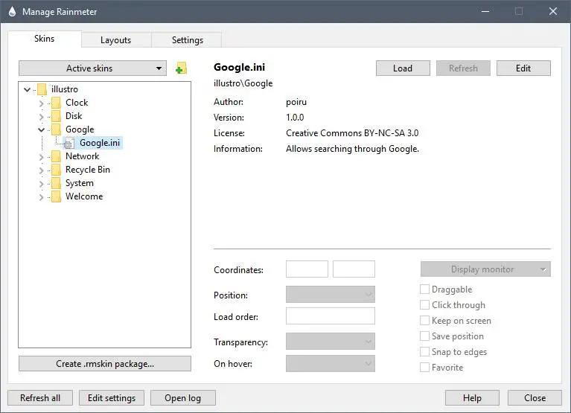Expand the Network folder chevron
Viewport: 571px width, 413px height.
pyautogui.click(x=41, y=157)
